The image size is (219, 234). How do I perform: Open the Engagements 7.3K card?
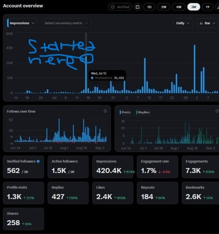pyautogui.click(x=200, y=167)
